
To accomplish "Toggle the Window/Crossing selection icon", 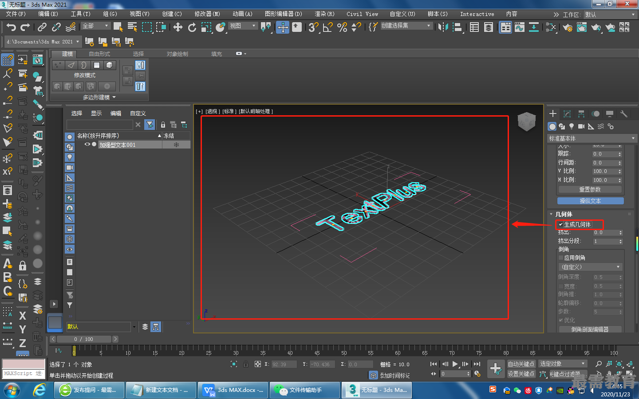I will click(161, 27).
